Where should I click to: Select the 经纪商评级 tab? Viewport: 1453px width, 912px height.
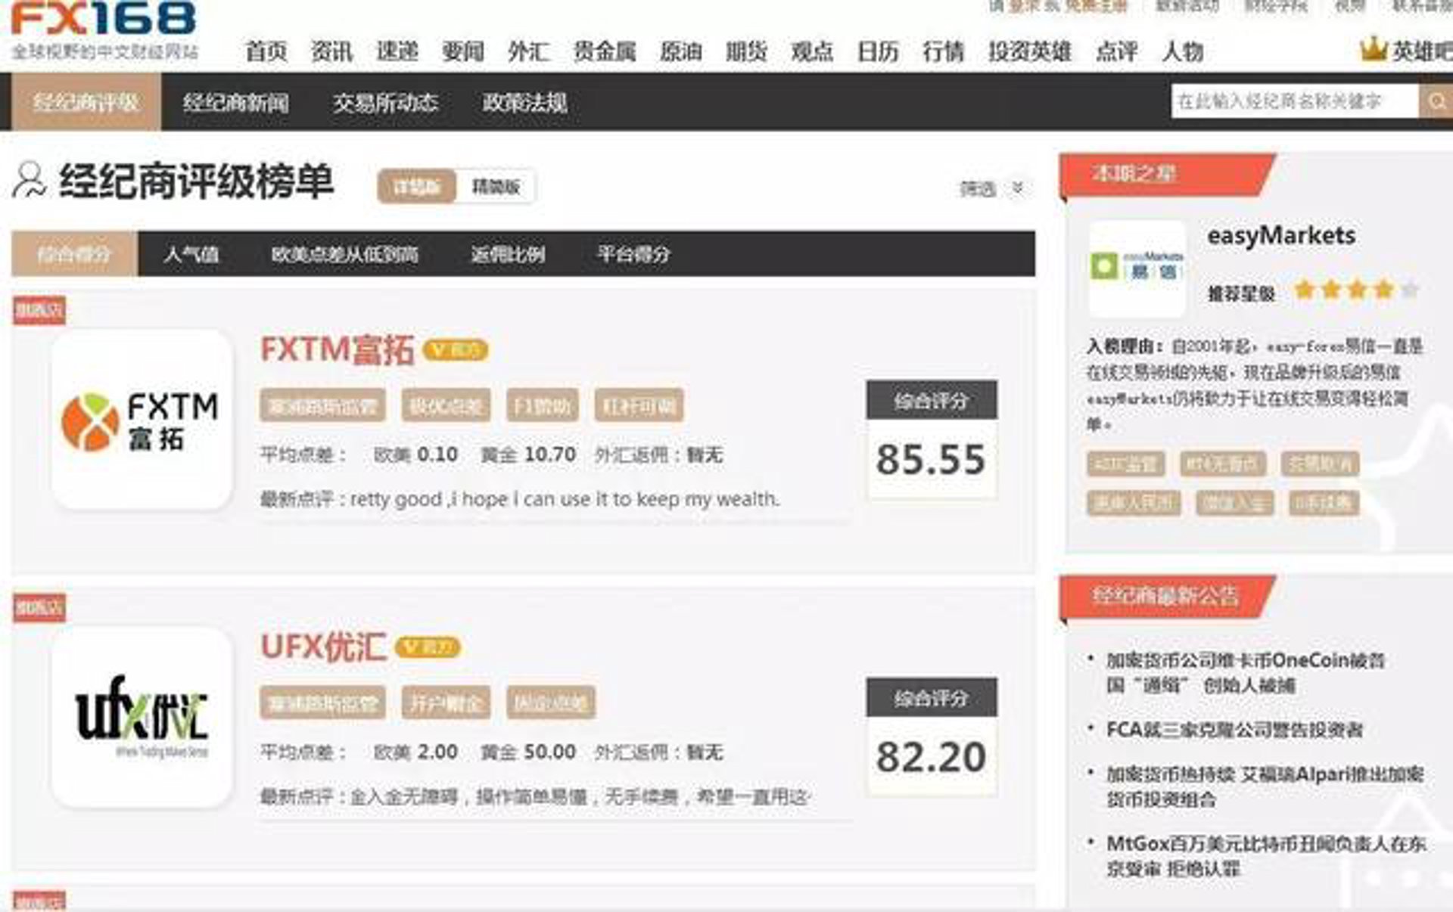(86, 102)
